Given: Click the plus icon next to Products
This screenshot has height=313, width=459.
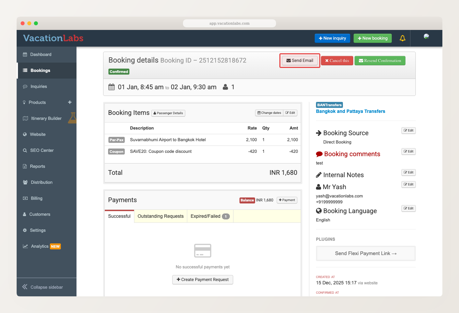Looking at the screenshot, I should (x=70, y=102).
